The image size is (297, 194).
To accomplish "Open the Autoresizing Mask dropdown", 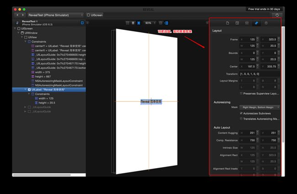I will [260, 107].
